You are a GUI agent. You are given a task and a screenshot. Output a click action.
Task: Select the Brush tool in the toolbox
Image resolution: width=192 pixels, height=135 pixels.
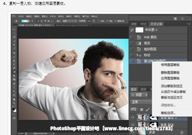tap(14, 57)
